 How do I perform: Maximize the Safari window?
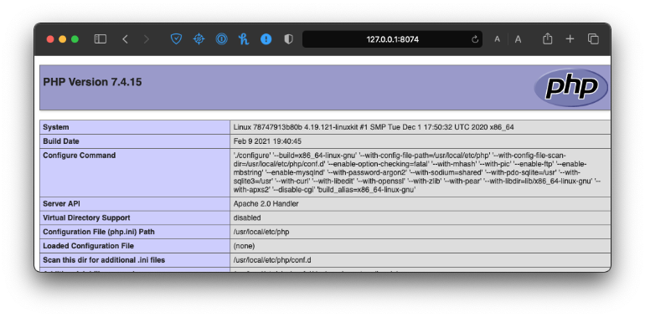tap(75, 39)
